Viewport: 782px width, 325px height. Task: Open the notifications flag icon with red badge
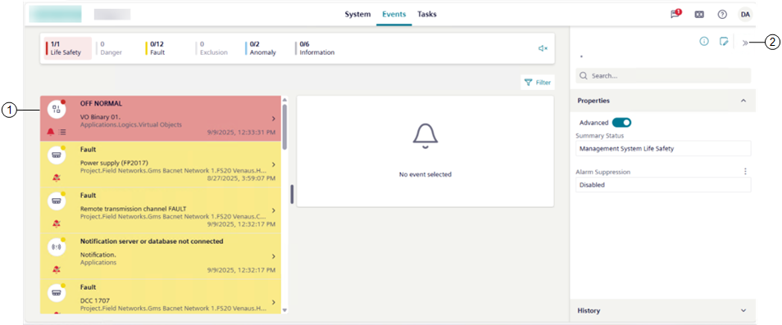(x=675, y=14)
